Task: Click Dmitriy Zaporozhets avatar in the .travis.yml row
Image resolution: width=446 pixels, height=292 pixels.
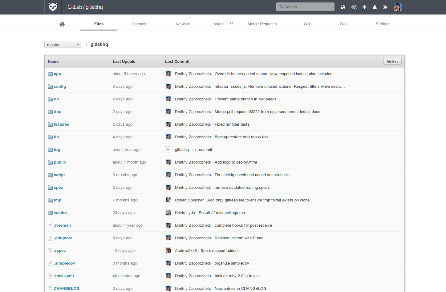Action: (168, 276)
